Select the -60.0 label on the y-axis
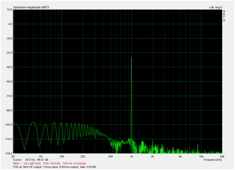This screenshot has width=235, height=170. pyautogui.click(x=8, y=81)
